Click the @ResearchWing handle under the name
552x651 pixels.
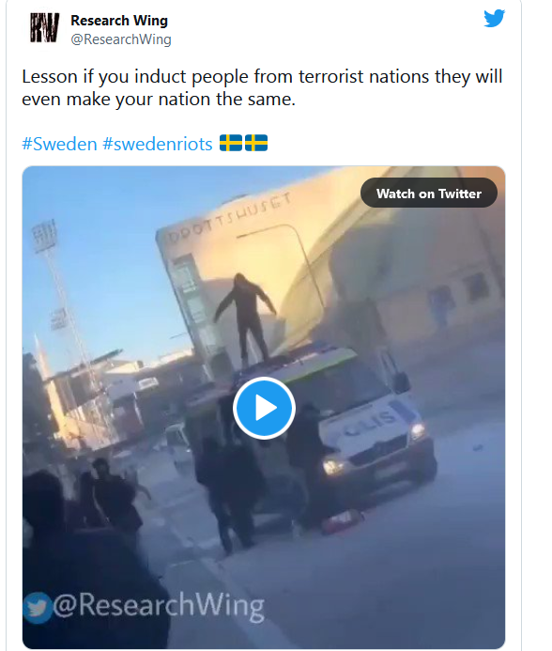(x=121, y=39)
